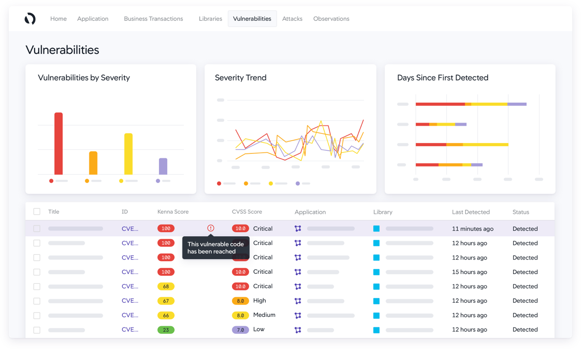
Task: Check the box for the Kenna score 67 row
Action: [37, 301]
